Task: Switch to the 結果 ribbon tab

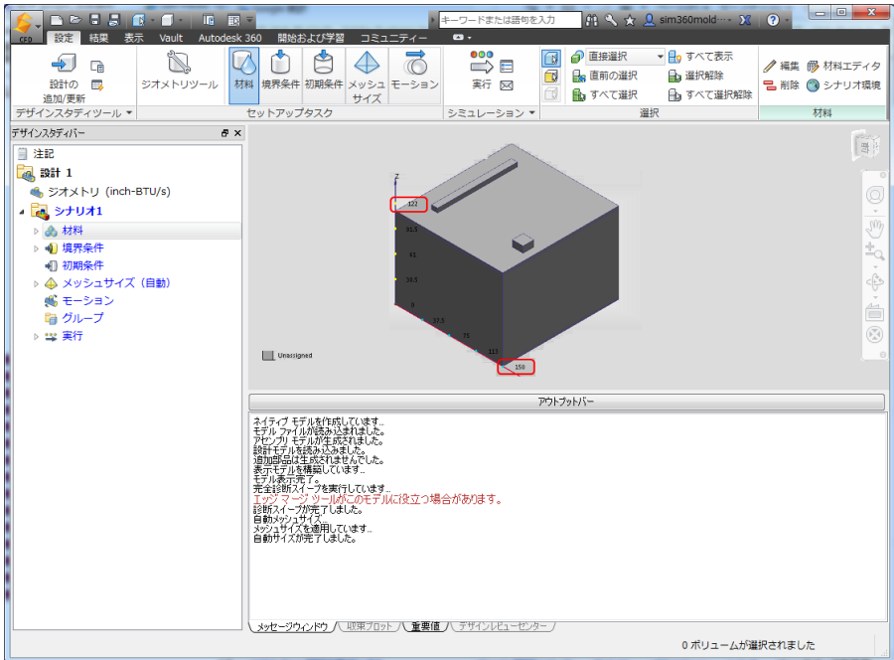Action: [x=98, y=38]
